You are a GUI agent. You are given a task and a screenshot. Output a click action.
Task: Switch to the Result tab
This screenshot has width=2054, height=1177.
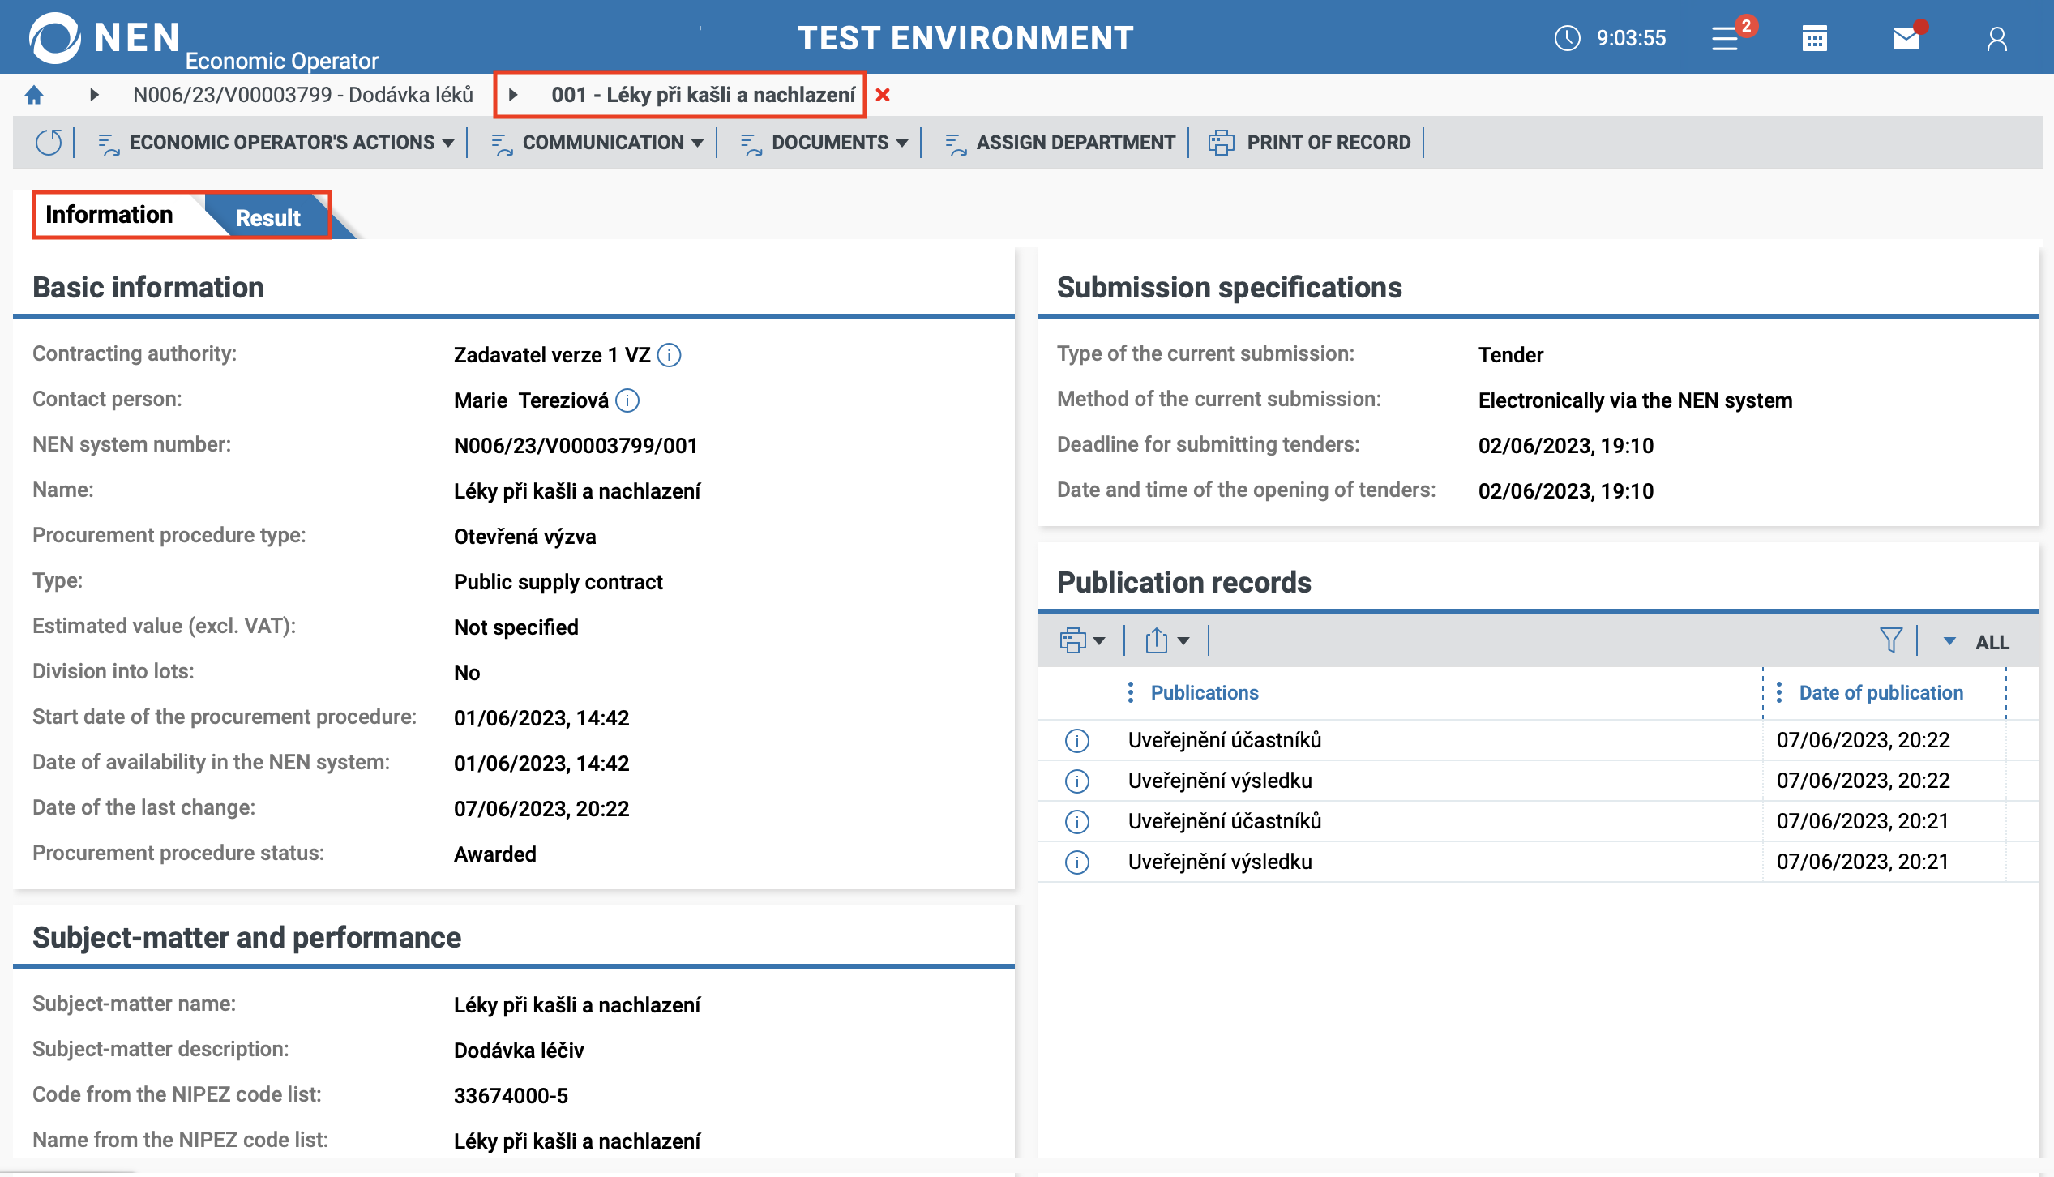click(x=267, y=217)
